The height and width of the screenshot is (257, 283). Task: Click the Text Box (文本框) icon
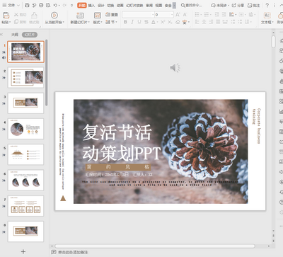267,16
